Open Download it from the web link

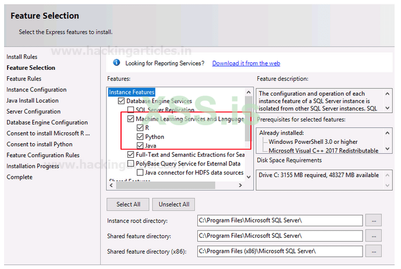click(246, 63)
